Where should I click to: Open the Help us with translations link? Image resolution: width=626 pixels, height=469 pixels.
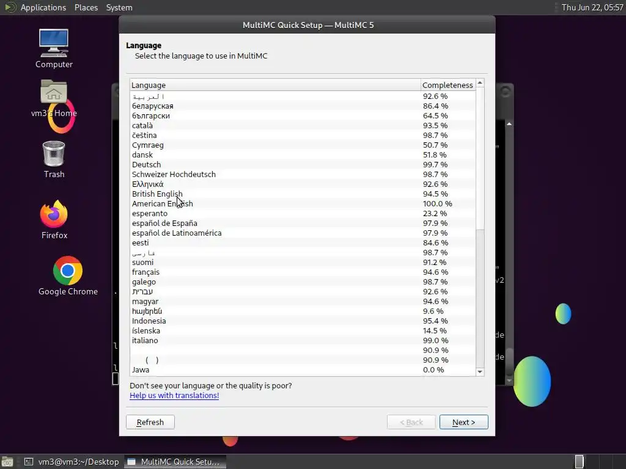(174, 395)
